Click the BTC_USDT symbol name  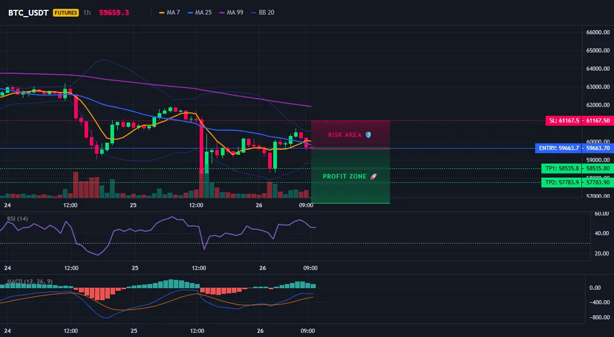coord(28,12)
